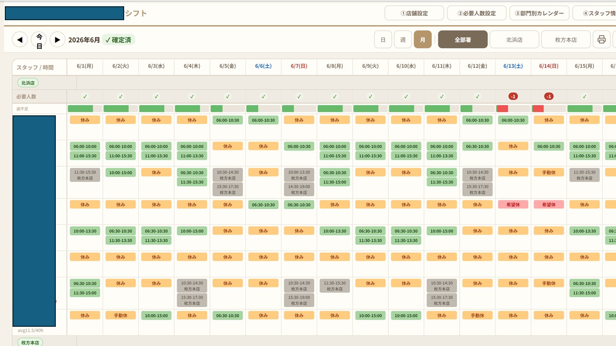Click the -1 shortage badge on 6/13
The width and height of the screenshot is (616, 346).
pyautogui.click(x=513, y=97)
